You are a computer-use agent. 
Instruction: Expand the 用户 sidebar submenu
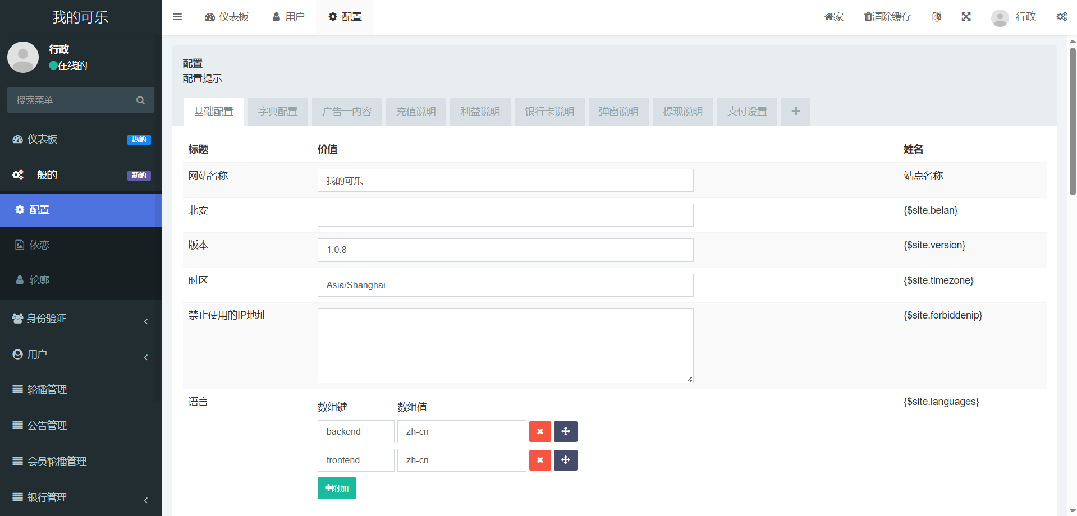click(x=81, y=354)
